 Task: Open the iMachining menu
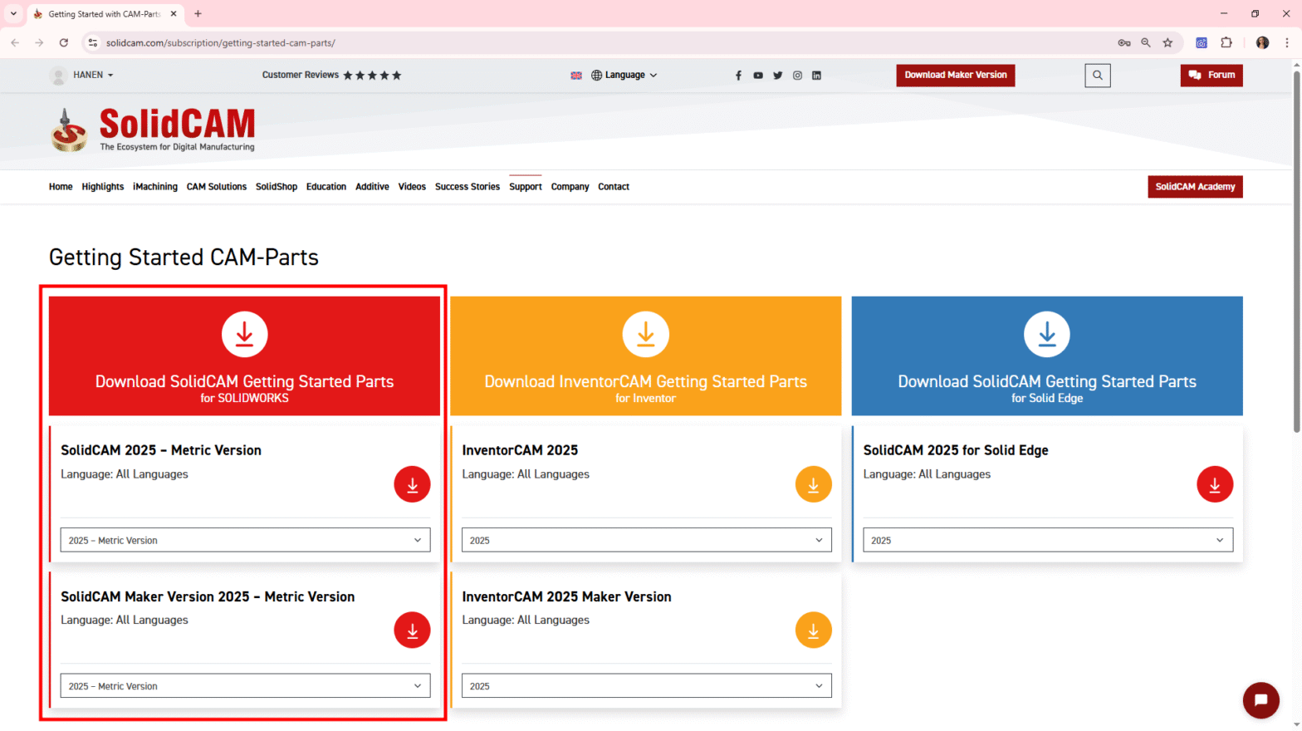click(x=155, y=187)
